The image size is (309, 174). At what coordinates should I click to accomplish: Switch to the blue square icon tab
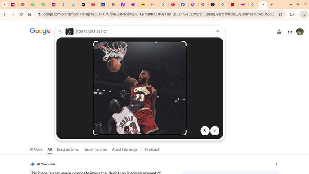point(103,4)
